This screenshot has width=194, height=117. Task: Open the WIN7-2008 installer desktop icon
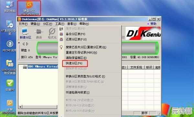pyautogui.click(x=9, y=67)
